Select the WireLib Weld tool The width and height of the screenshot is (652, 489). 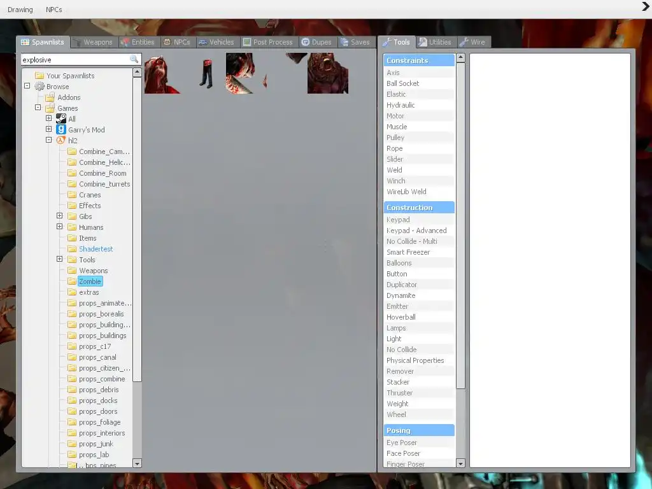pyautogui.click(x=419, y=192)
